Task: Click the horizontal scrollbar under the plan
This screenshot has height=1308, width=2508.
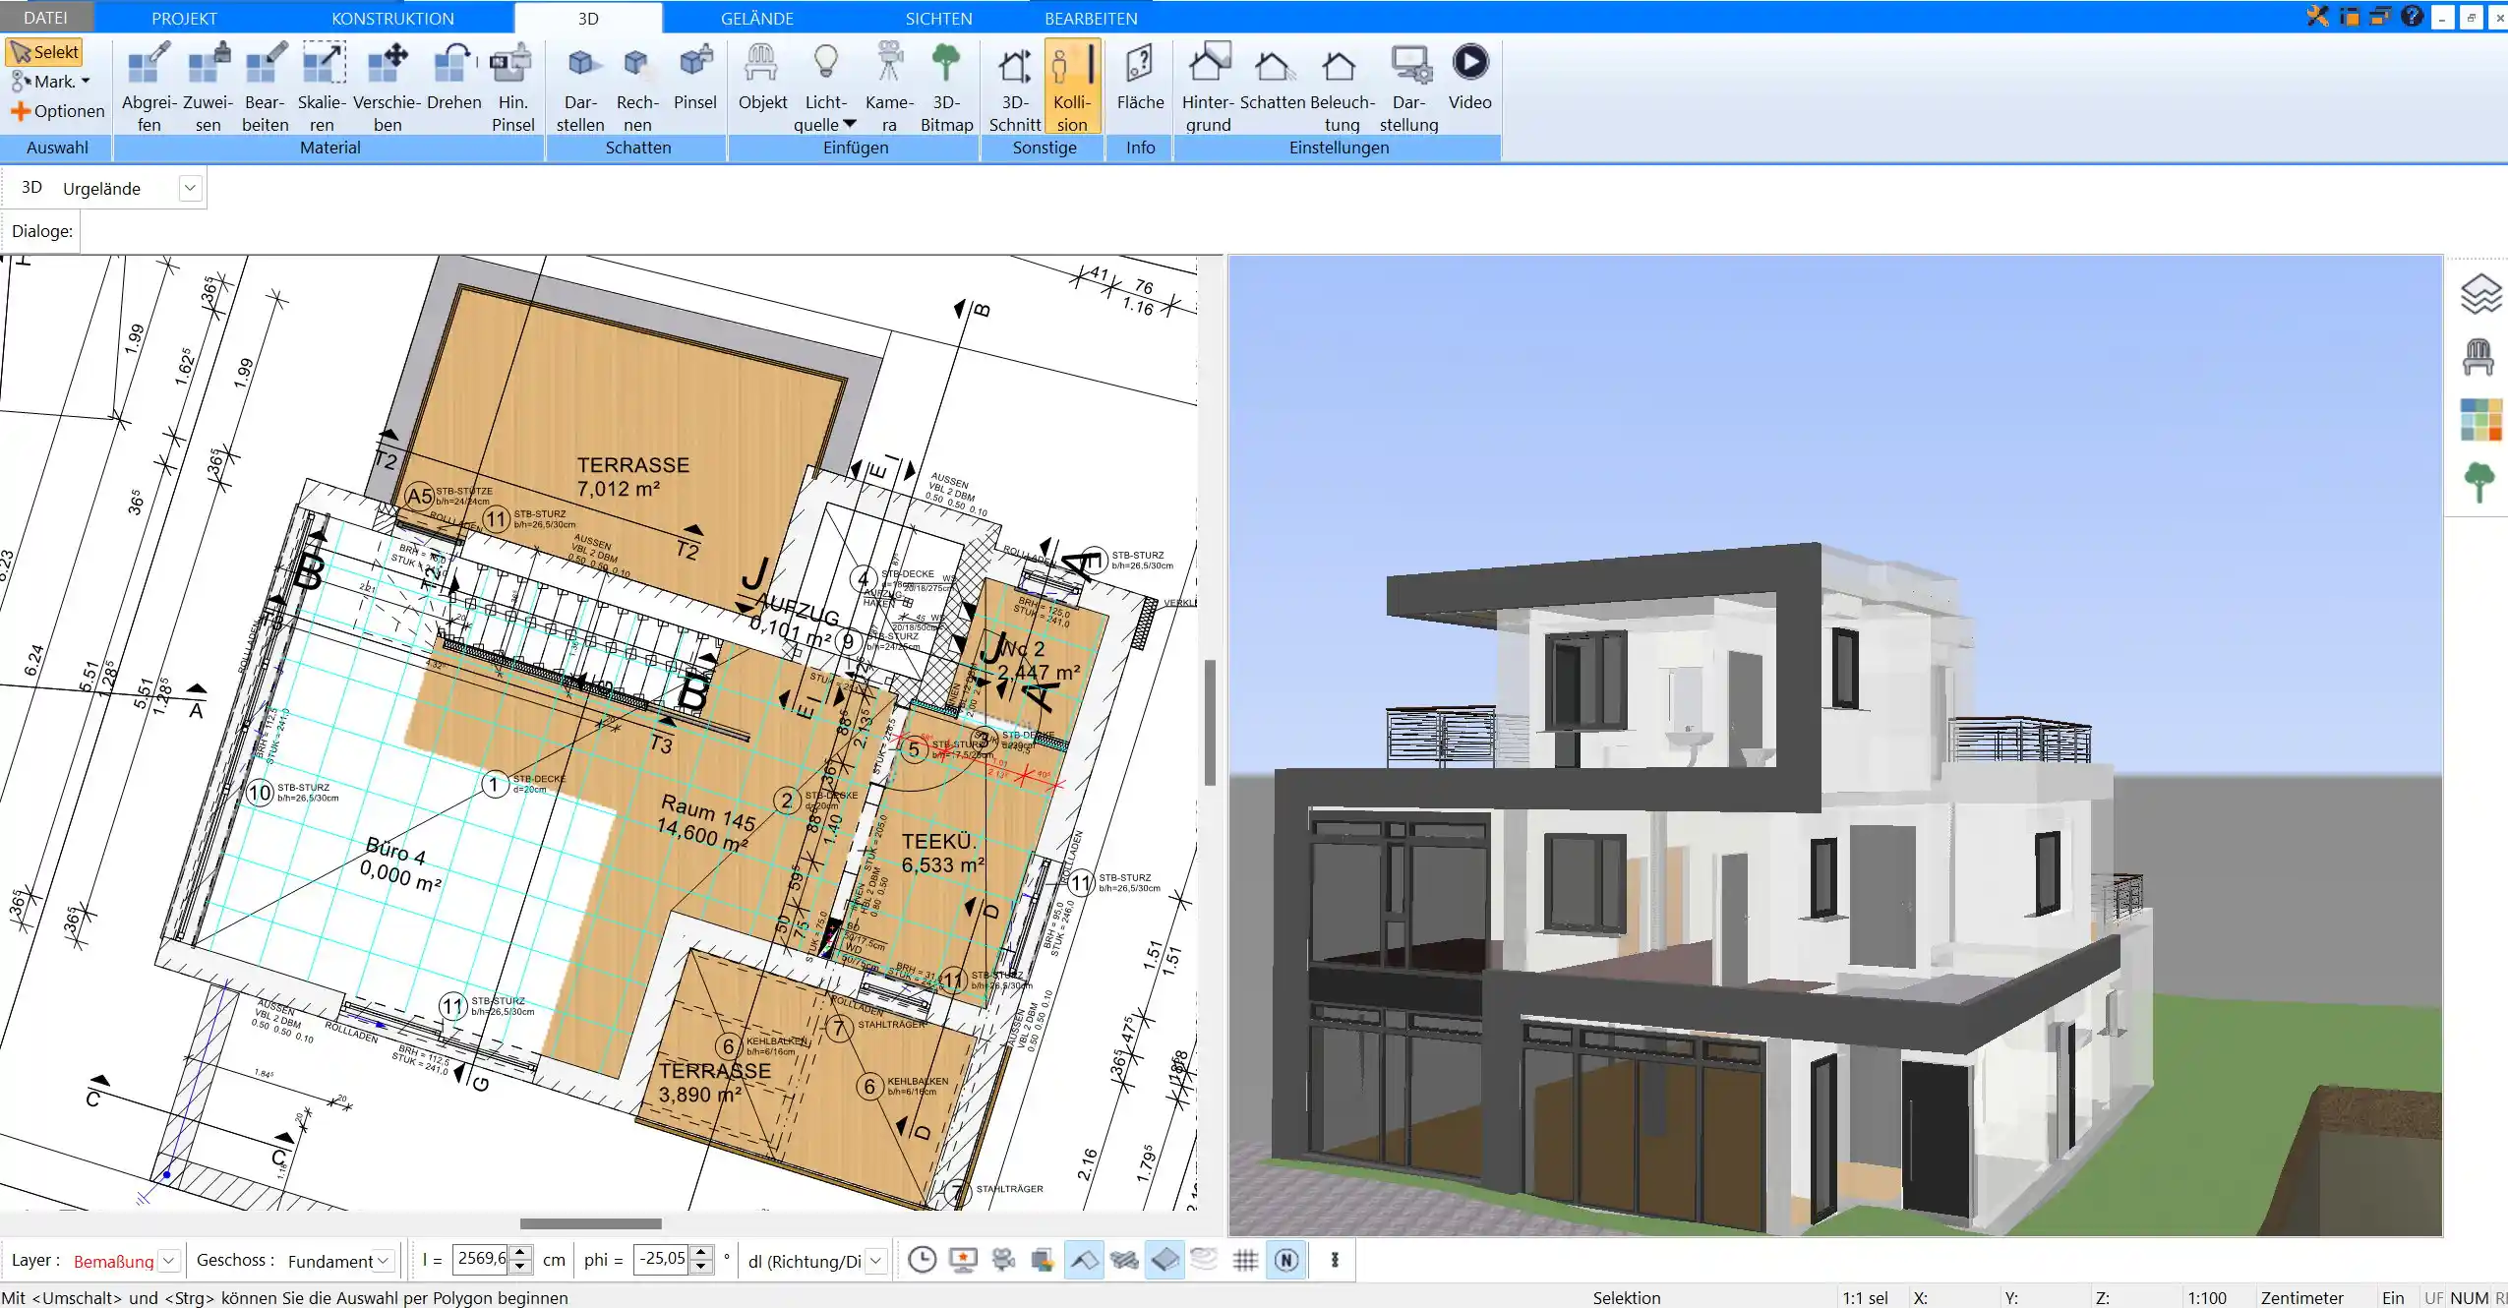Action: pyautogui.click(x=590, y=1223)
